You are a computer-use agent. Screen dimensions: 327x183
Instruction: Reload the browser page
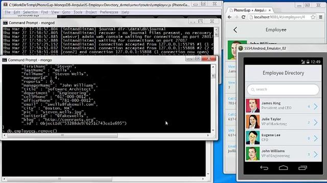(x=243, y=17)
